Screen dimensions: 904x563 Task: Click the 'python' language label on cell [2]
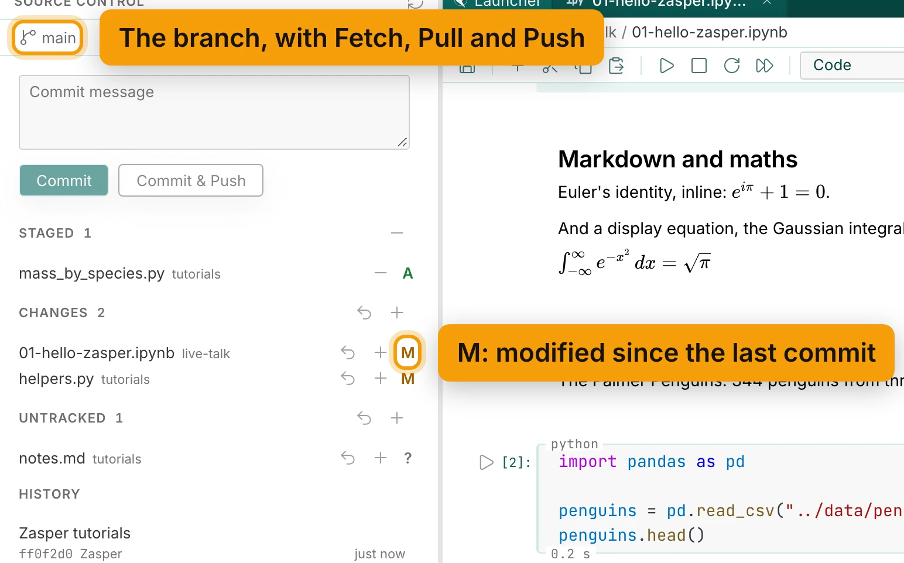[x=574, y=444]
